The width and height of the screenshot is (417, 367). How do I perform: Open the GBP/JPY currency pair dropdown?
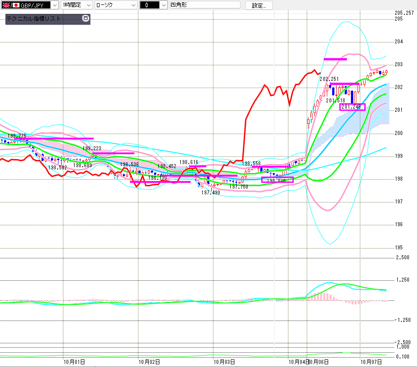[54, 5]
